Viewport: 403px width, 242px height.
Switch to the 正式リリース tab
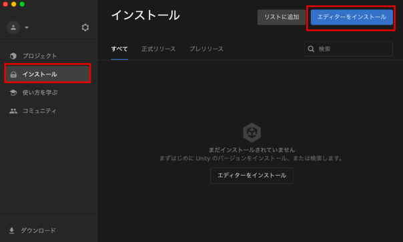tap(159, 49)
